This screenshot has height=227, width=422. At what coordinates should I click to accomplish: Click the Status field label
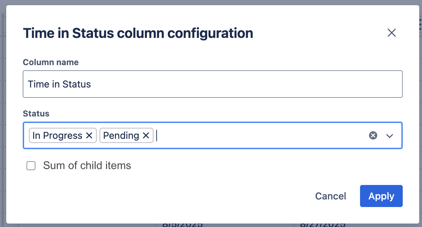click(36, 114)
